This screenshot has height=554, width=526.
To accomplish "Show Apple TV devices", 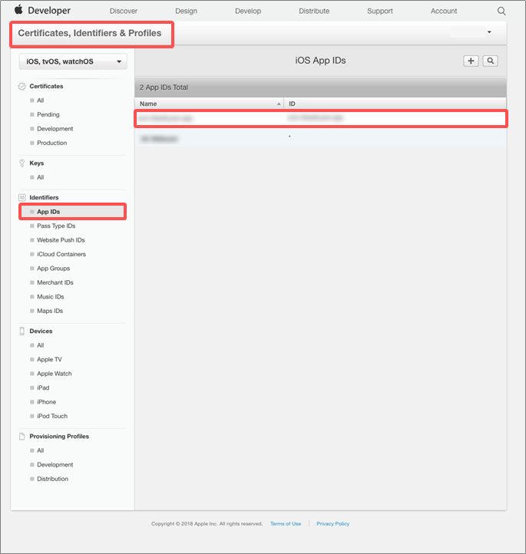I will click(49, 359).
